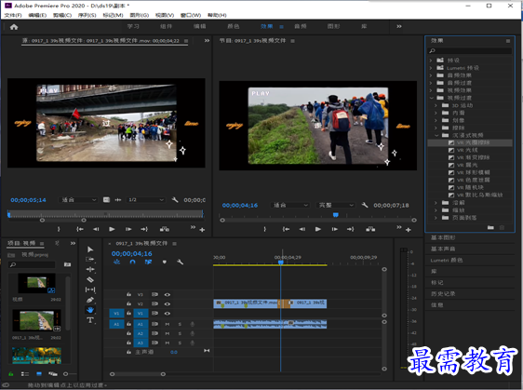Mute the A3 audio track
523x390 pixels.
(x=168, y=343)
